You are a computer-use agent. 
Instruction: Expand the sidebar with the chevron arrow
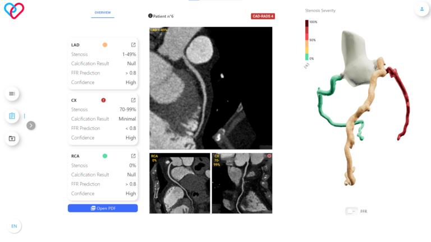pos(31,125)
